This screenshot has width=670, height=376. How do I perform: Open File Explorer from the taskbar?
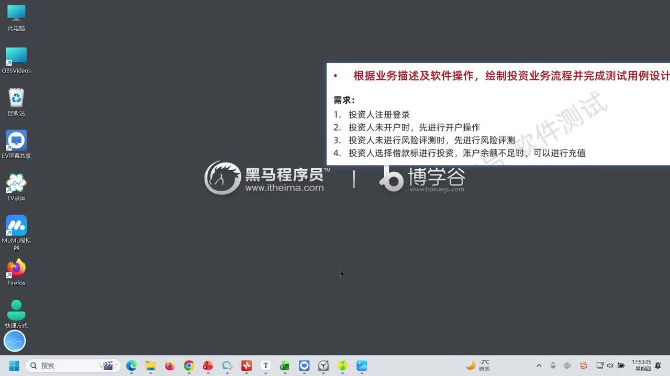[x=150, y=366]
